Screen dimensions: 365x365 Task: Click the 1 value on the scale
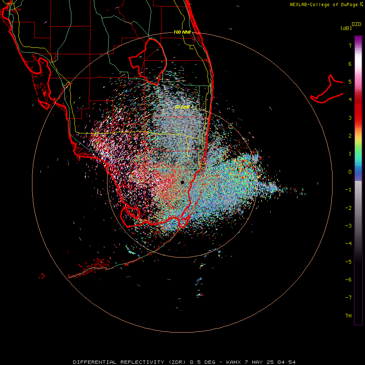[350, 154]
